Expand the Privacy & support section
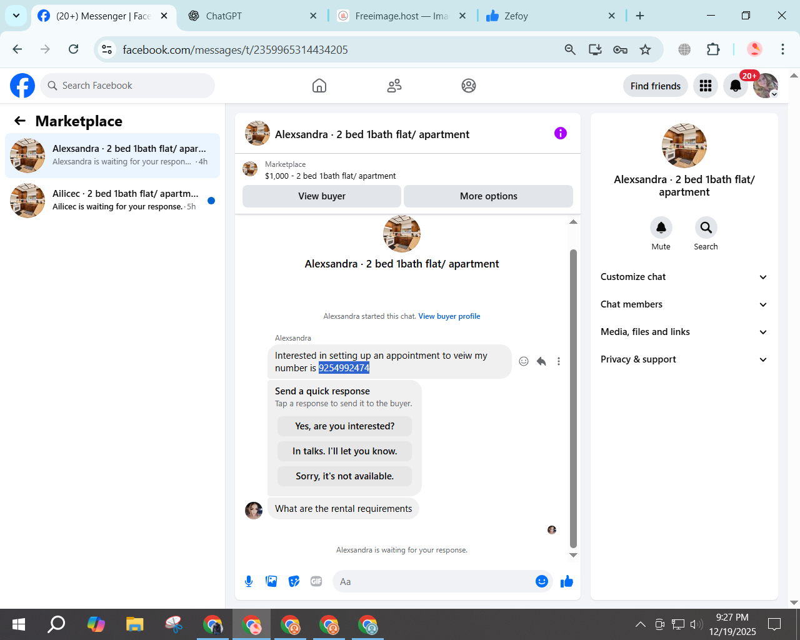The image size is (800, 640). pyautogui.click(x=684, y=359)
